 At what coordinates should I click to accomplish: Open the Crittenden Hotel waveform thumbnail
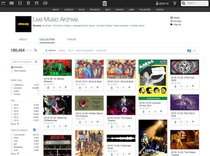tap(121, 138)
